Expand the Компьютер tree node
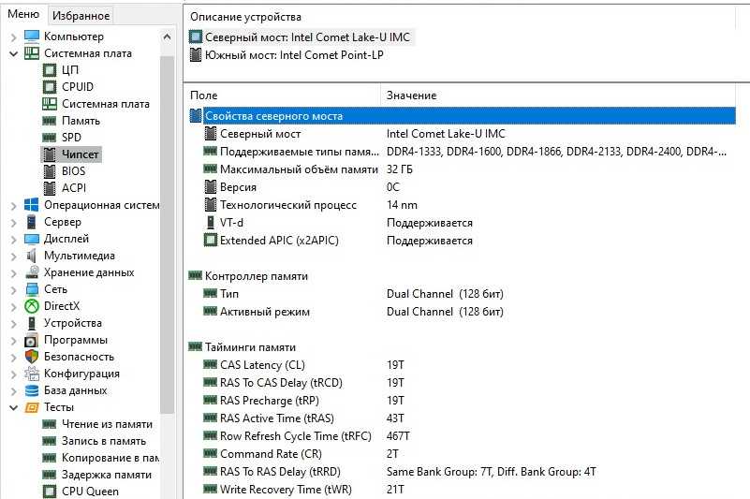 (13, 37)
